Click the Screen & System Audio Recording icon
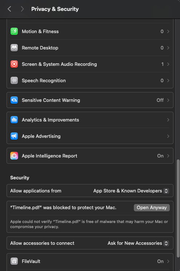 14,64
